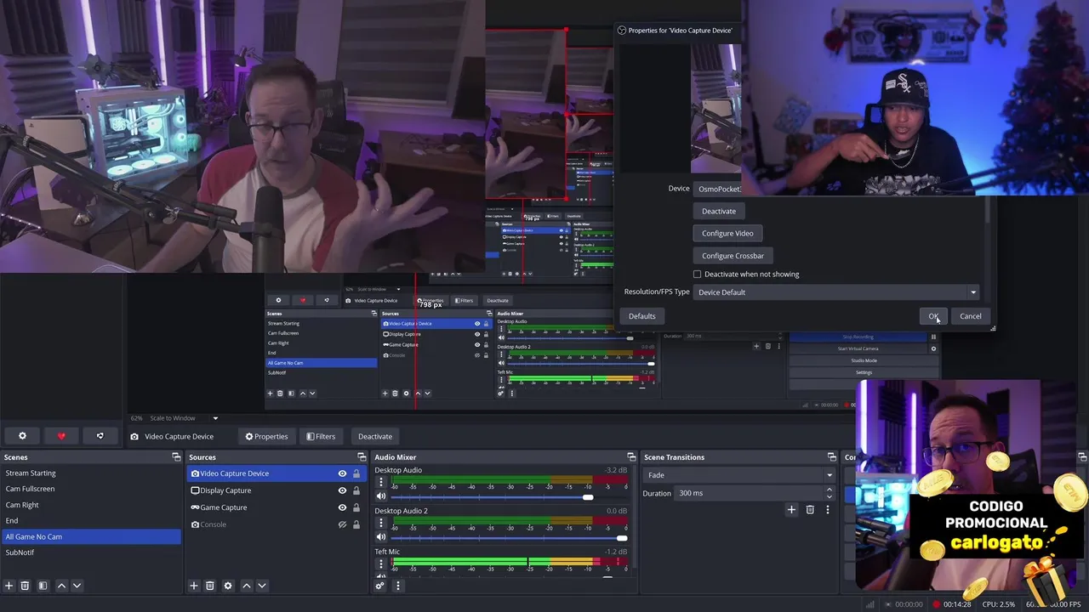Hide the Game Capture source
This screenshot has width=1089, height=612.
(342, 507)
